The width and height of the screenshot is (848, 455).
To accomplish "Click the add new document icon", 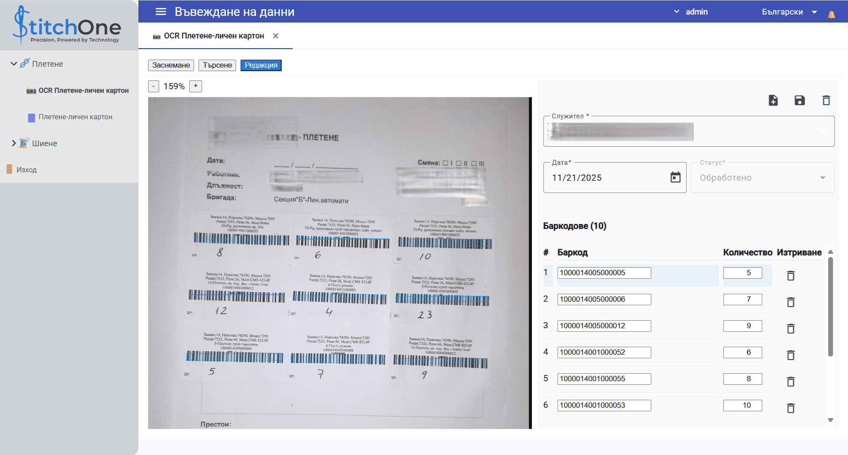I will click(773, 101).
